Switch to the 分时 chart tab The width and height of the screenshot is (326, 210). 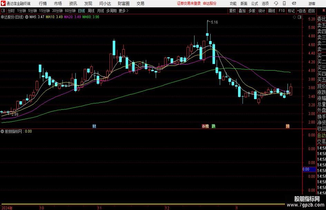click(x=11, y=11)
